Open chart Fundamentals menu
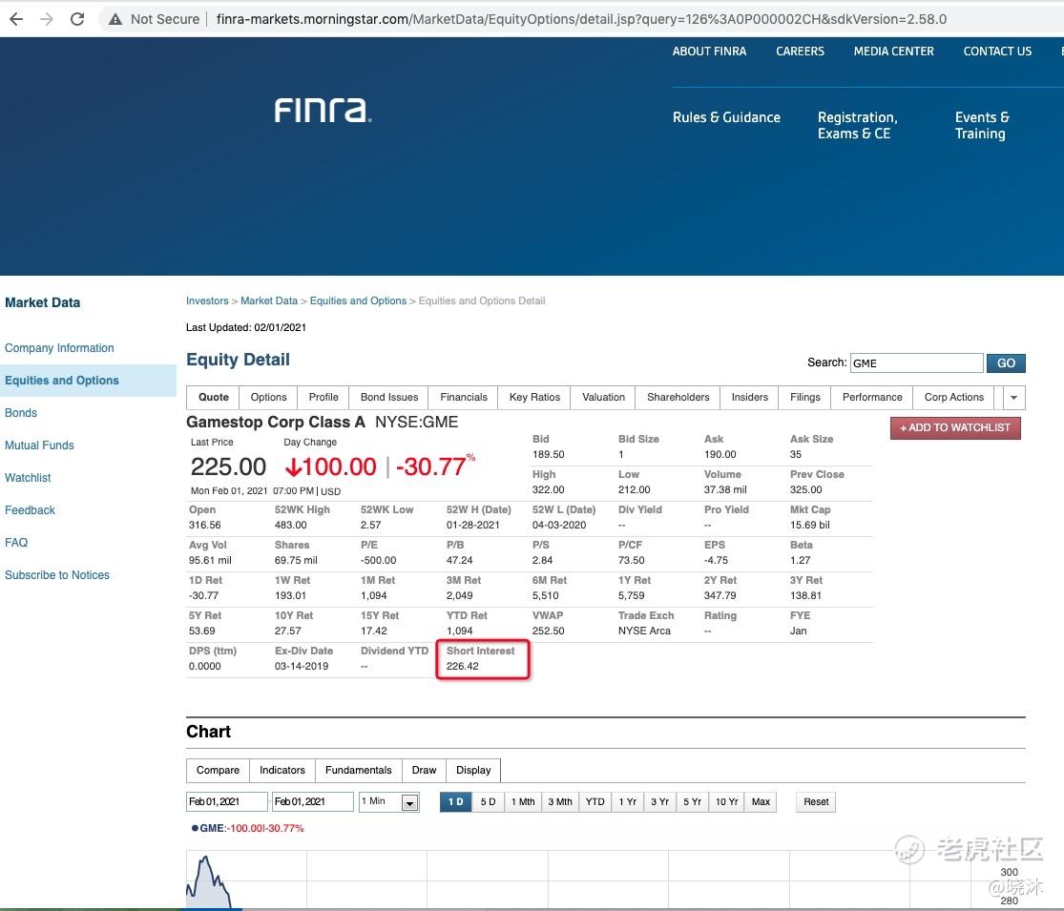This screenshot has width=1064, height=911. [358, 771]
